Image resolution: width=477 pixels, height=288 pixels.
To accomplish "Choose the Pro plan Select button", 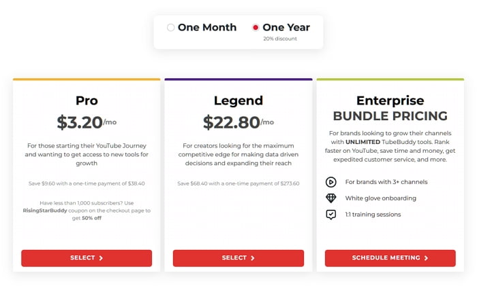I will [x=87, y=258].
